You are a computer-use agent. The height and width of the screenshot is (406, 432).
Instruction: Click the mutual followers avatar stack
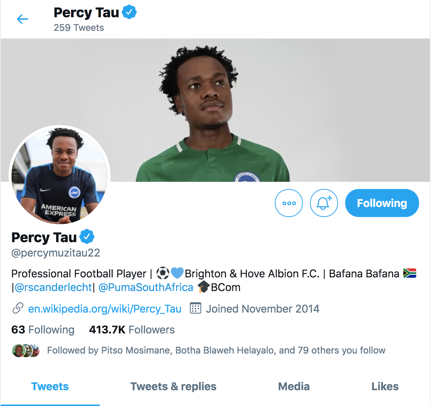[26, 351]
